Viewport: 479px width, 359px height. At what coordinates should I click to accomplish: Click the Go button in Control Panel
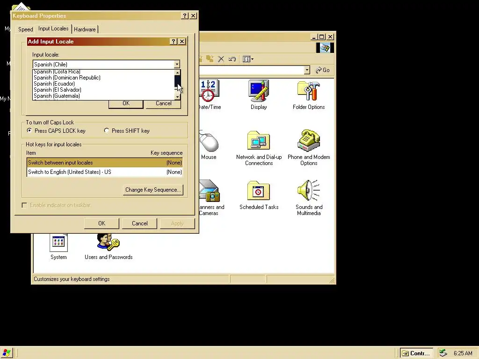(x=323, y=70)
